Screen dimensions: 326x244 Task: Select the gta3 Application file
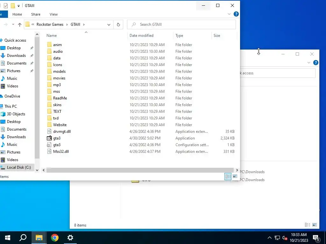click(x=57, y=138)
